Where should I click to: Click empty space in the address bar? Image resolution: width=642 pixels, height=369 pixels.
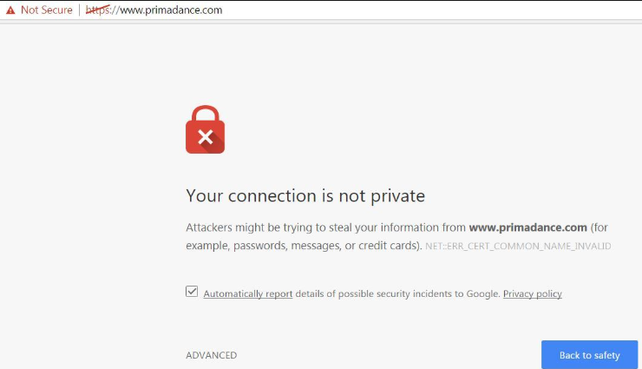pos(434,10)
